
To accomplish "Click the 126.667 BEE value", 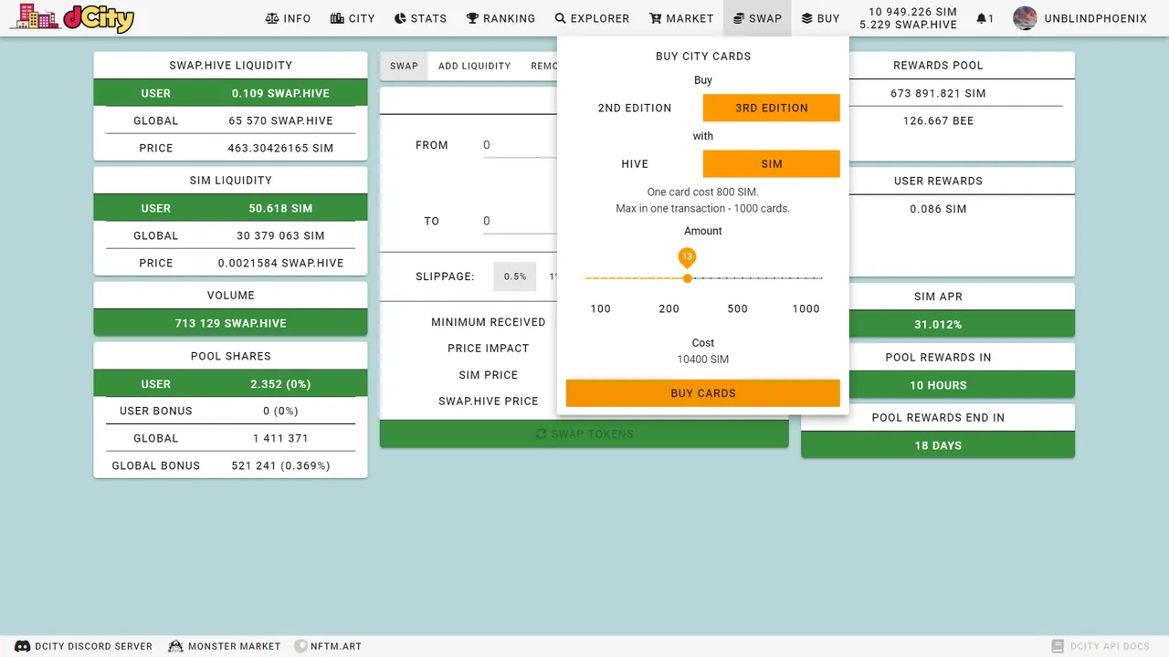I will (938, 120).
